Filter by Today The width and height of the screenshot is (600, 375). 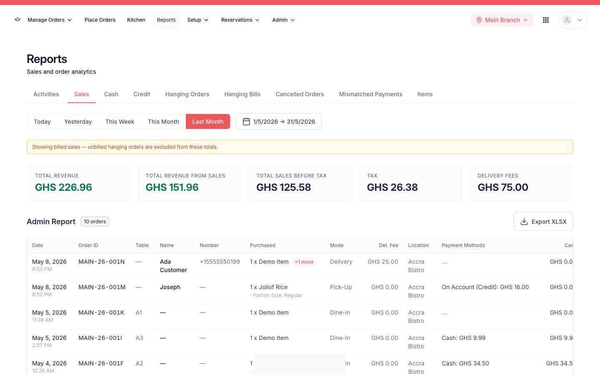click(42, 122)
